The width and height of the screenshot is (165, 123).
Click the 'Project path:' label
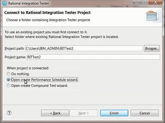coord(15,48)
